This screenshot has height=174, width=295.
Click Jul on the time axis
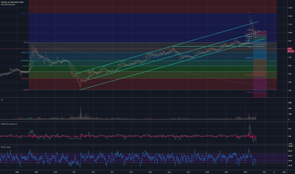coord(274,172)
